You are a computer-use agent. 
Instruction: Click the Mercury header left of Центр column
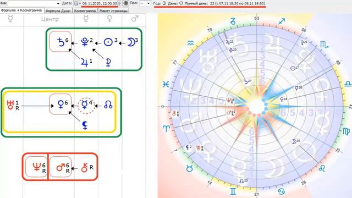click(x=10, y=19)
